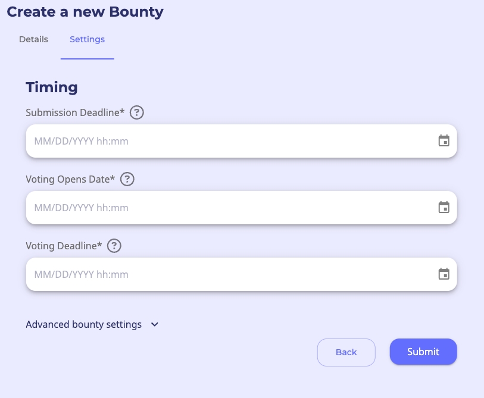Click the Voting Opens Date label
The height and width of the screenshot is (398, 484).
click(70, 179)
